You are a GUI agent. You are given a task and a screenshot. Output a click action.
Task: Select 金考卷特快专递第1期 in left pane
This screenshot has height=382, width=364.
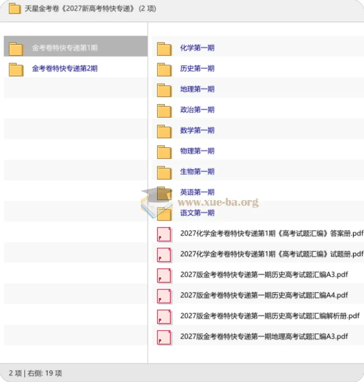tap(75, 46)
